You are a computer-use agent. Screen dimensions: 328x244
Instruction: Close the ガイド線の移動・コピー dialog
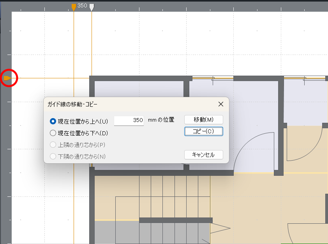tap(220, 104)
